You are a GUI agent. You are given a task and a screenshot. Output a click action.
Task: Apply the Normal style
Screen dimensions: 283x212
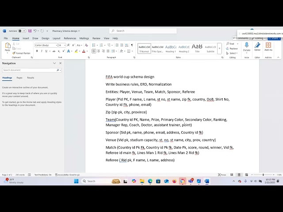point(144,49)
